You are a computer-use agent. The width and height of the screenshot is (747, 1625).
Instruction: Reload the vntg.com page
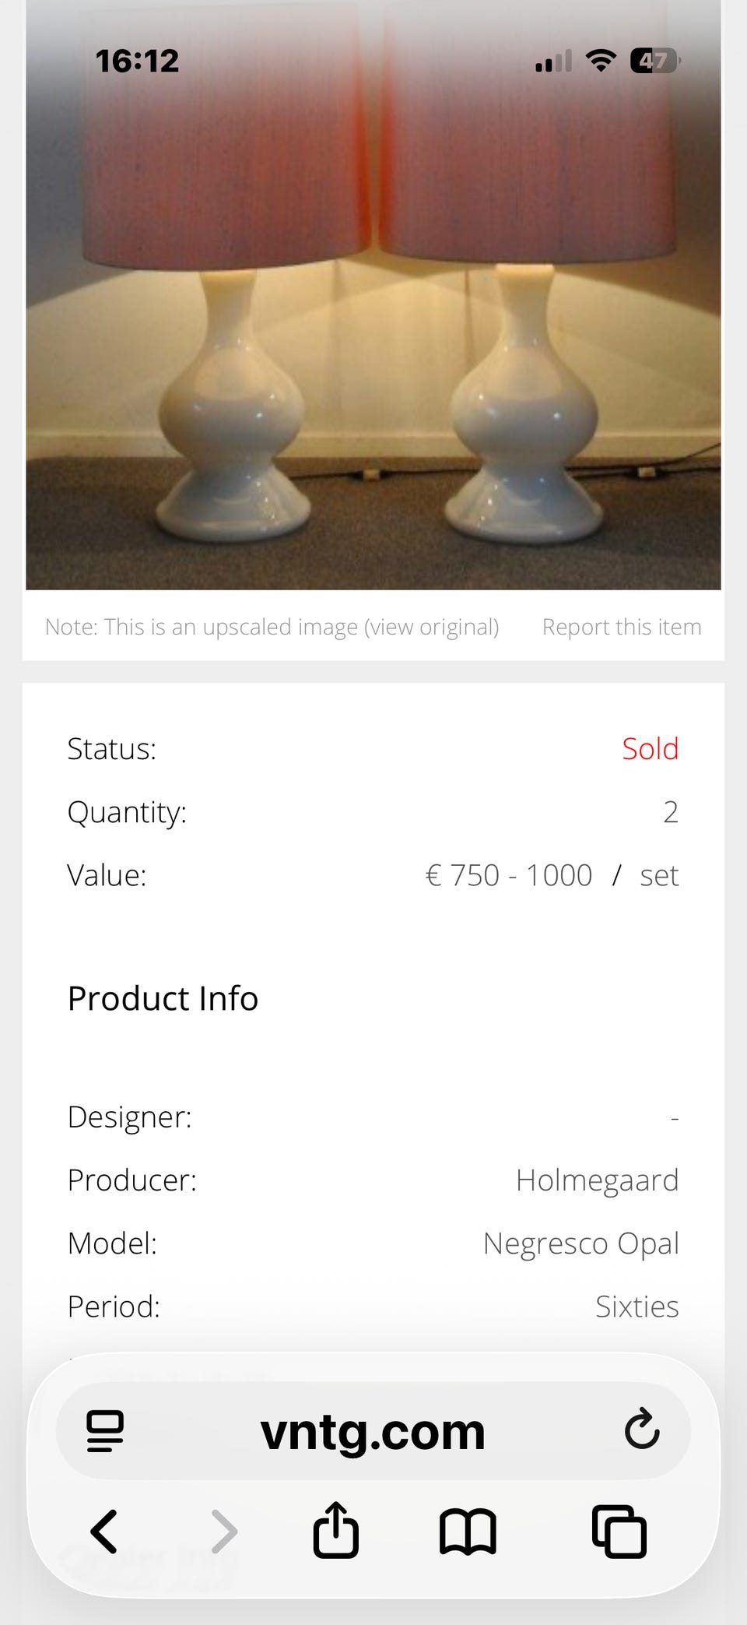pyautogui.click(x=642, y=1428)
